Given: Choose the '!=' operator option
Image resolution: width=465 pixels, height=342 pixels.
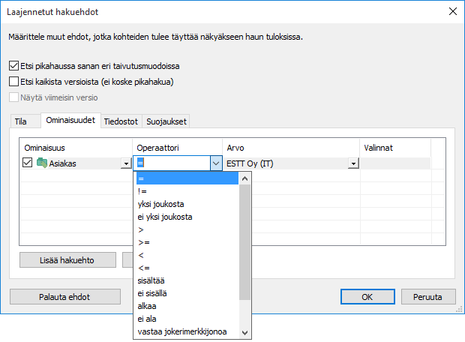Looking at the screenshot, I should pyautogui.click(x=142, y=191).
